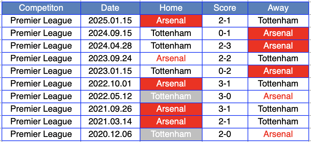Select the Score header cell
Image resolution: width=311 pixels, height=142 pixels.
pyautogui.click(x=225, y=8)
